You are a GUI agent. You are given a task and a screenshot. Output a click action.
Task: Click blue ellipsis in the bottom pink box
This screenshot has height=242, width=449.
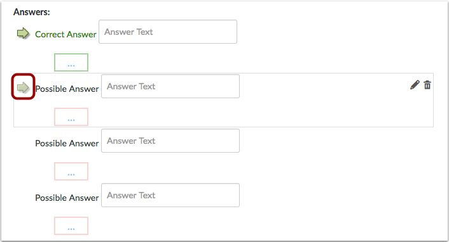click(x=71, y=229)
